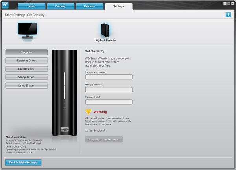This screenshot has height=170, width=236.
Task: Click the yellow warning shield icon
Action: (x=88, y=112)
